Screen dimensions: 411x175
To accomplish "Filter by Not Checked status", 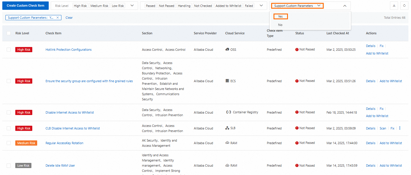I will tap(203, 6).
